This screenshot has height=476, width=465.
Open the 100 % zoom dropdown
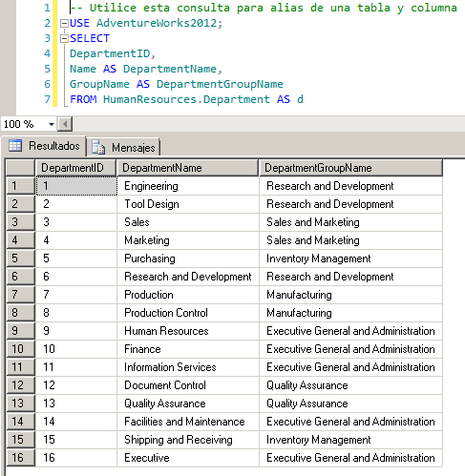click(52, 124)
